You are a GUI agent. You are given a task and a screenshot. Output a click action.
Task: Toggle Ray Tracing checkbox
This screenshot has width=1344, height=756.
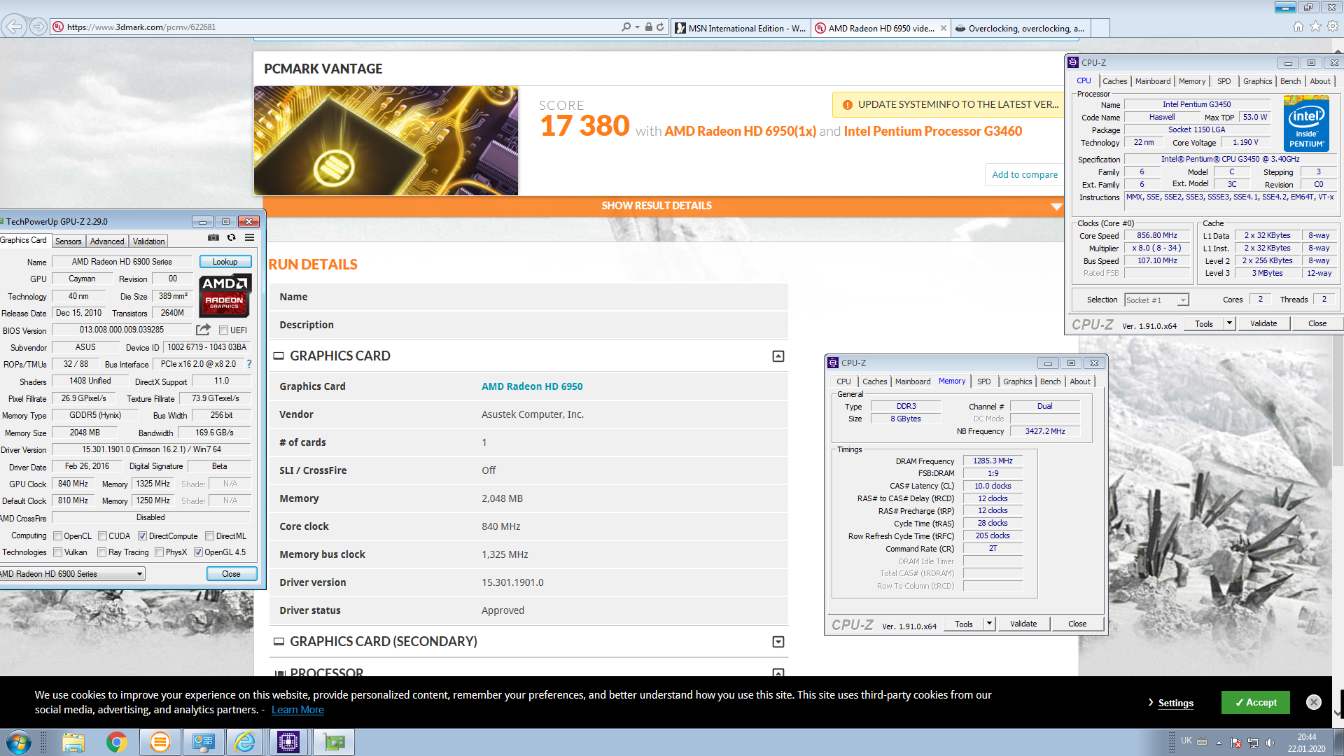(x=102, y=552)
